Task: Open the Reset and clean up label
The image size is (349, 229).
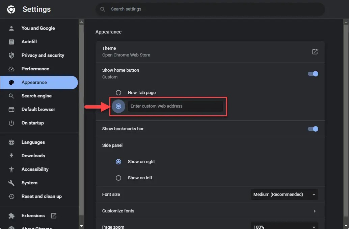Action: click(x=42, y=197)
